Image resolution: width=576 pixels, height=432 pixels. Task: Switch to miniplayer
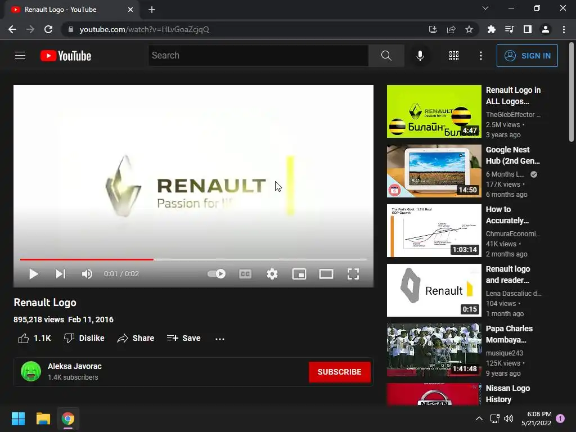tap(299, 274)
